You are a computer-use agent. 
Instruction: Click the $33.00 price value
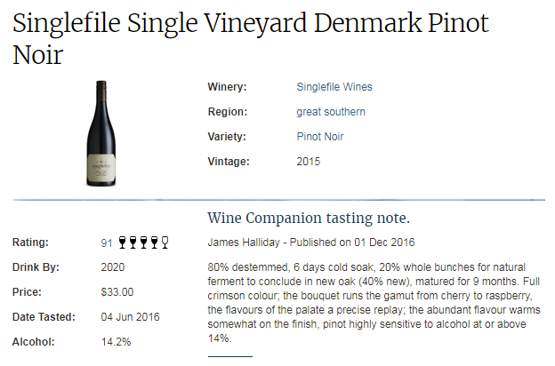pos(117,292)
